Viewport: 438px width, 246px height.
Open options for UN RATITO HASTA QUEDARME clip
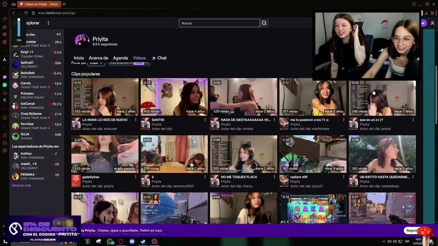coord(413,177)
